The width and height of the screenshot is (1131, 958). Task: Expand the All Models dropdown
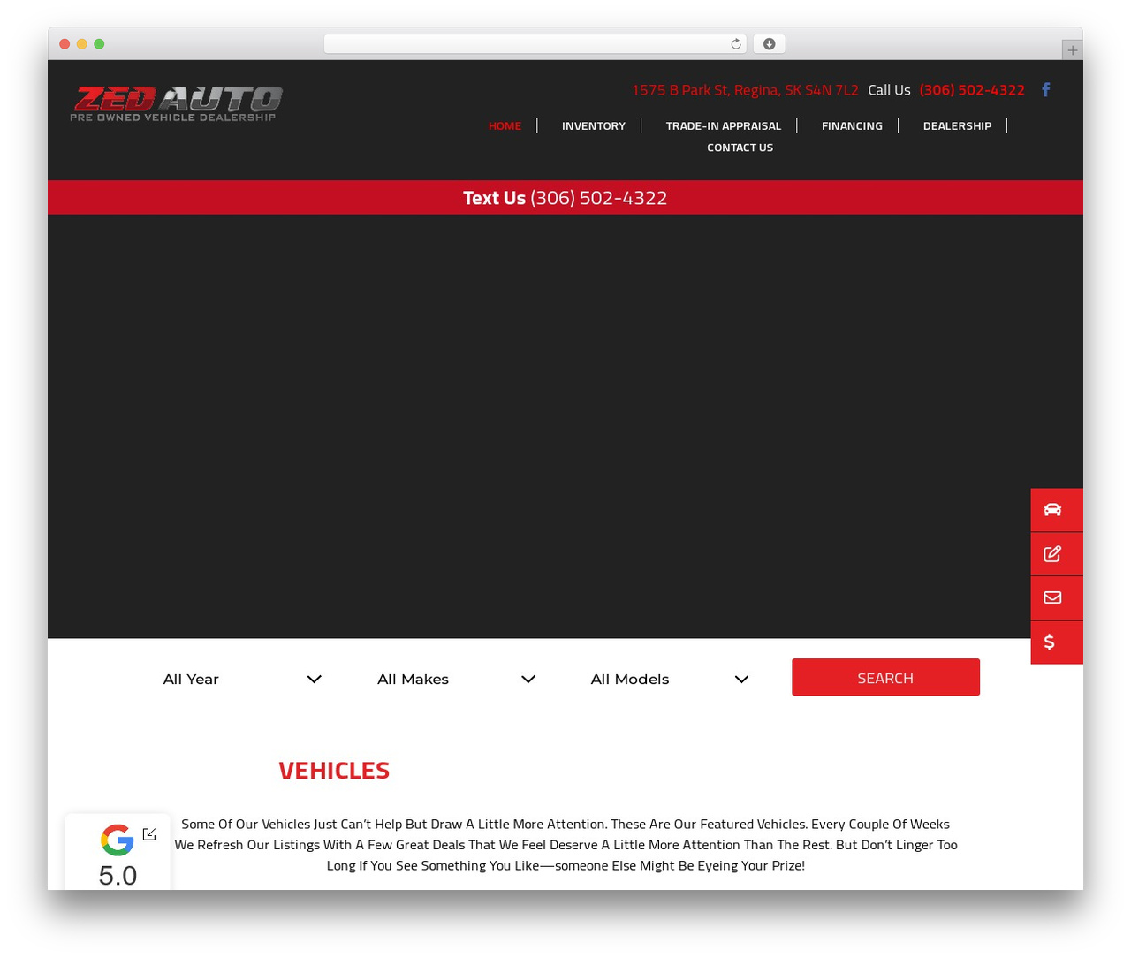coord(670,679)
